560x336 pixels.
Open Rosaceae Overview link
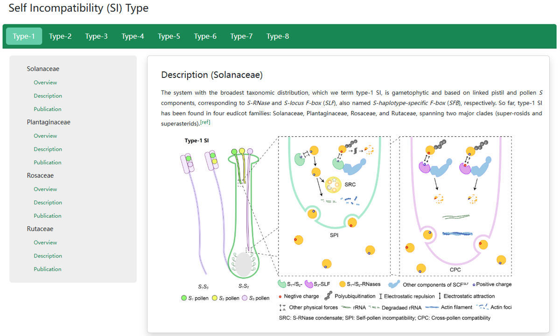45,189
